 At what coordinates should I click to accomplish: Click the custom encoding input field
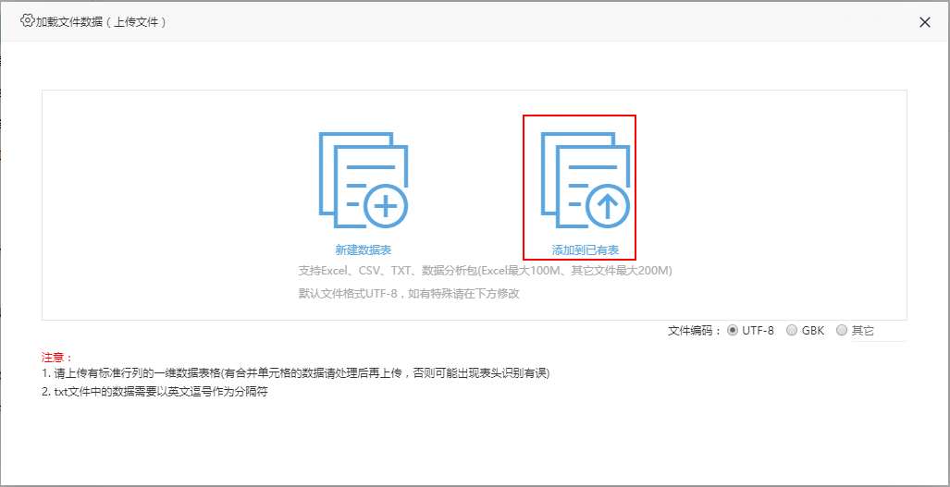coord(879,332)
